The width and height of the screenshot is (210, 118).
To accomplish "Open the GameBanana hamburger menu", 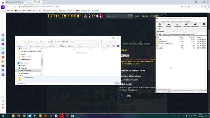I will pyautogui.click(x=164, y=16).
